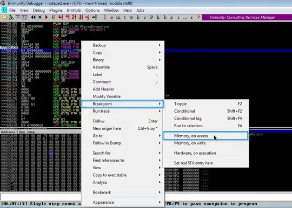Screen dimensions: 292x208
Task: Click the red question mark help icon
Action: 198,17
